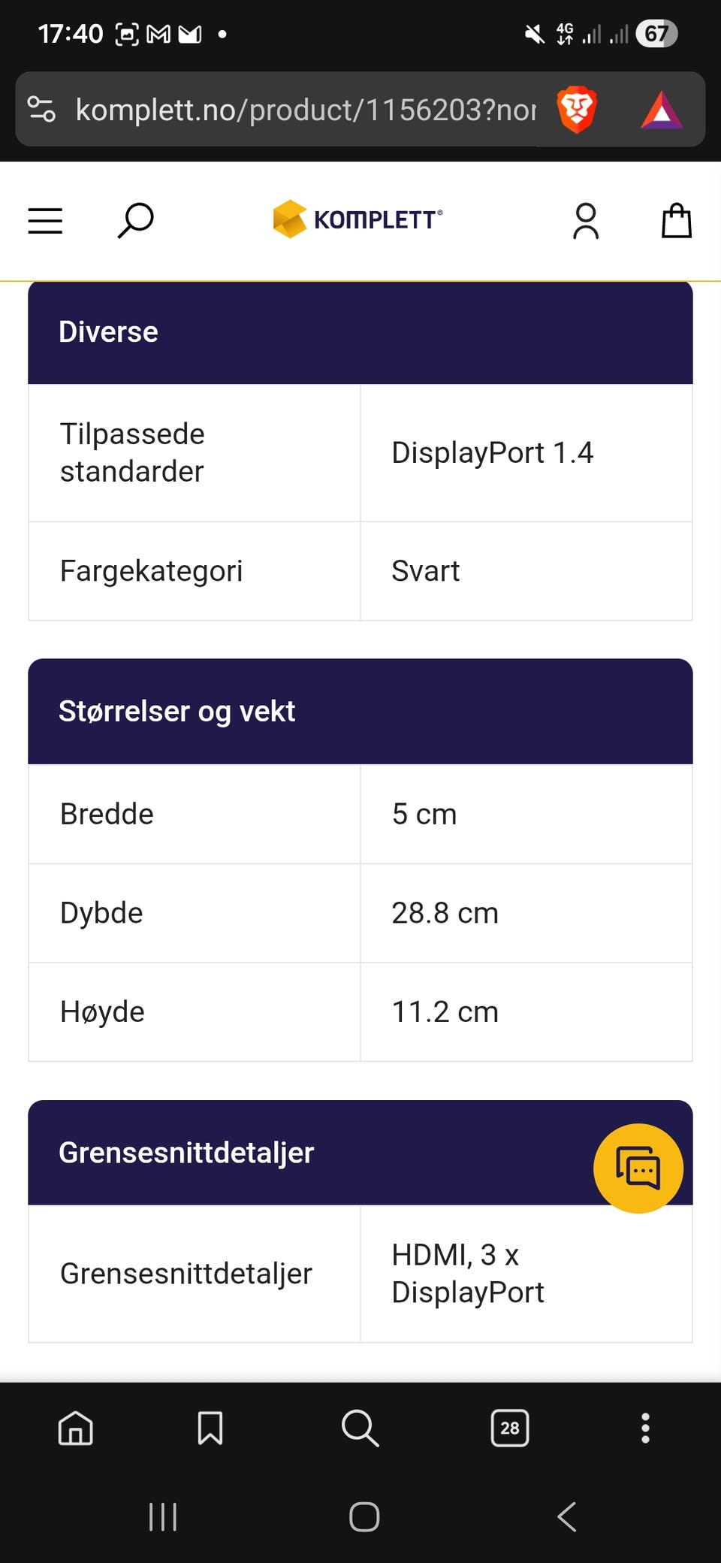Open the live chat bubble
The height and width of the screenshot is (1563, 721).
638,1168
